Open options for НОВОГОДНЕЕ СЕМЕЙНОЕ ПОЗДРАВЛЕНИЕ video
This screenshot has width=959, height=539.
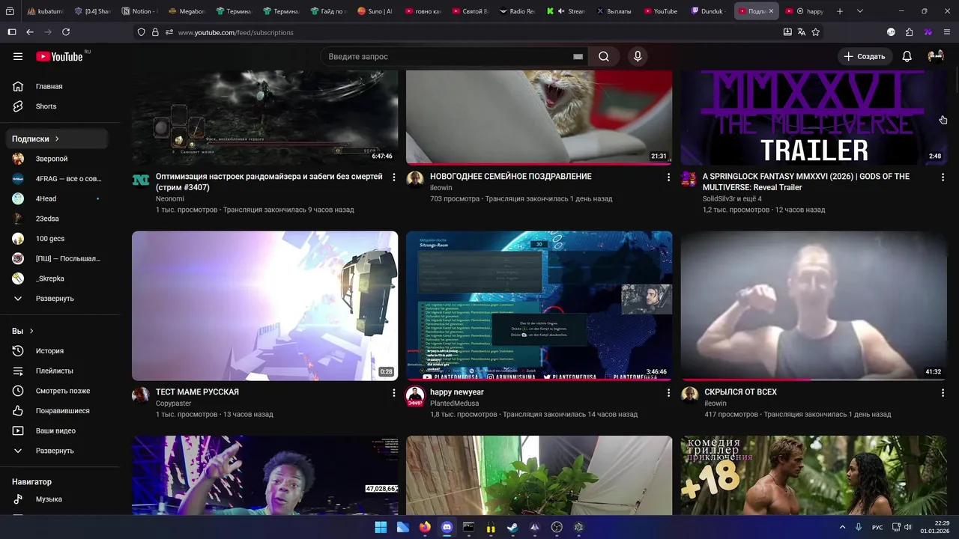click(668, 177)
